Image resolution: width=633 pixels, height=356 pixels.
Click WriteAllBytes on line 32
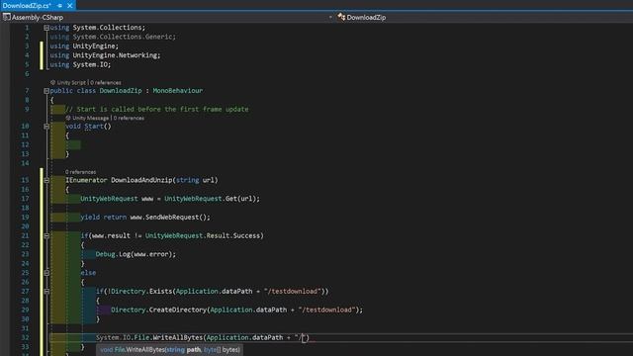[178, 337]
